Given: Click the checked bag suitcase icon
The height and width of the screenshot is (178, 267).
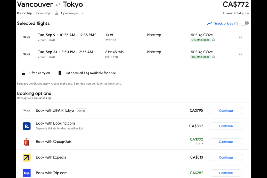Looking at the screenshot, I should [60, 73].
